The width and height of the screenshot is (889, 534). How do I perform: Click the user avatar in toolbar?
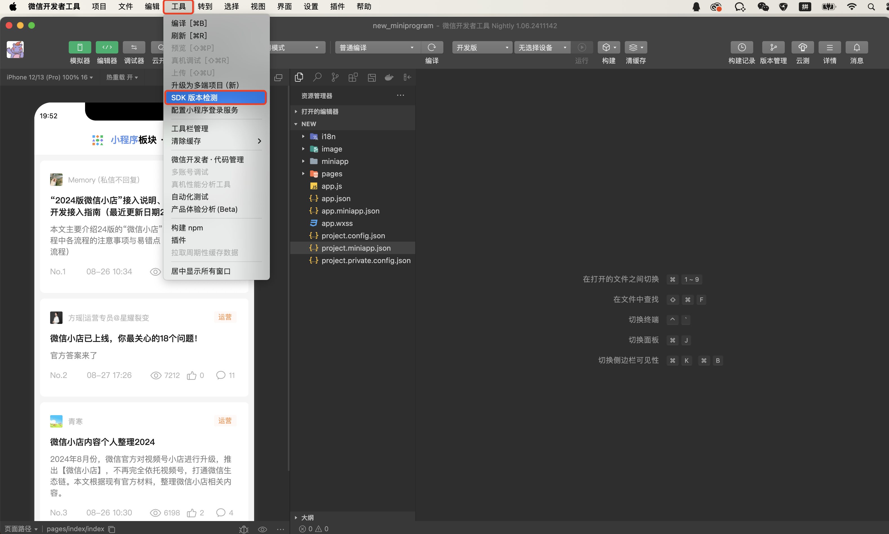coord(15,49)
